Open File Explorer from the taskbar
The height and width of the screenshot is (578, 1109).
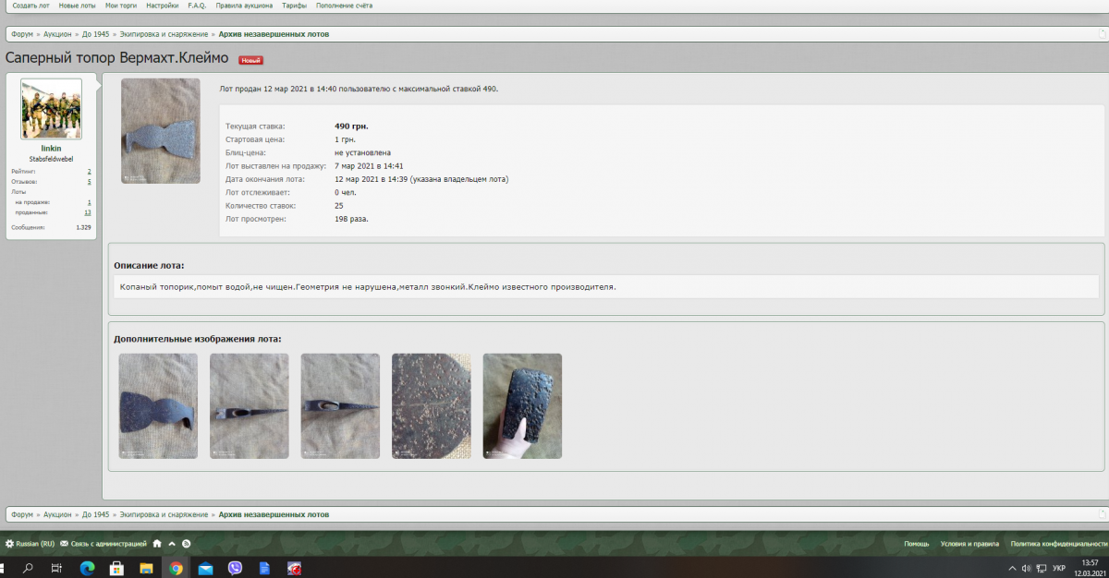pos(146,568)
